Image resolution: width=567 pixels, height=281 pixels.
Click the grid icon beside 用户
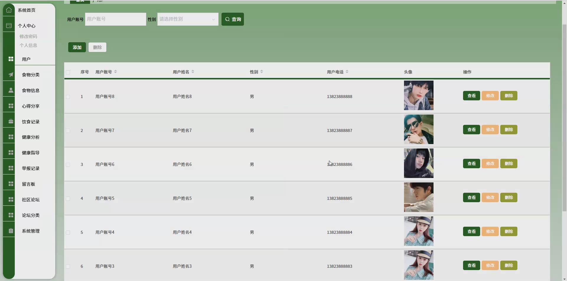click(x=11, y=59)
